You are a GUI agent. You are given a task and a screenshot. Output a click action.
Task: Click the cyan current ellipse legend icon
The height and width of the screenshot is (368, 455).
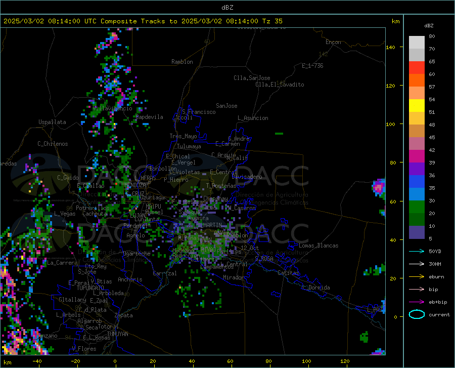417,314
